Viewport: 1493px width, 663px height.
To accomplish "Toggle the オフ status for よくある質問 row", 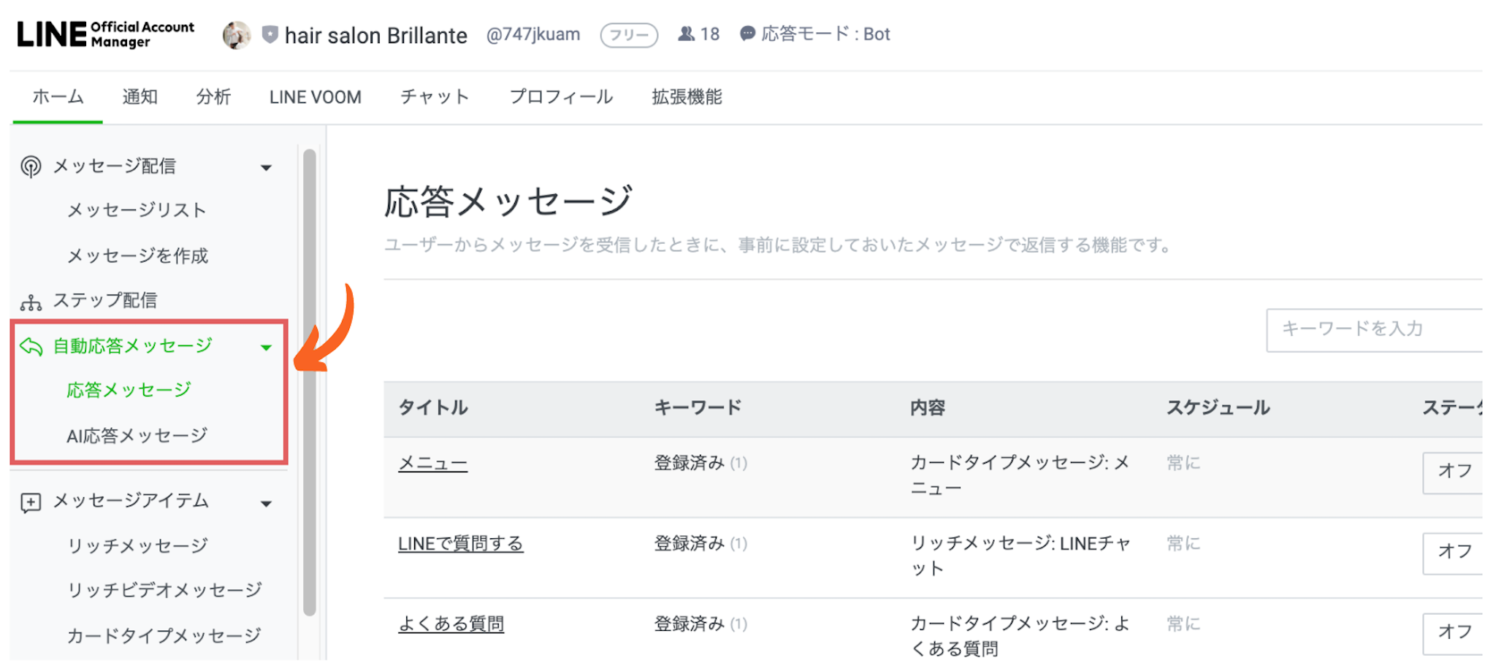I will 1454,633.
